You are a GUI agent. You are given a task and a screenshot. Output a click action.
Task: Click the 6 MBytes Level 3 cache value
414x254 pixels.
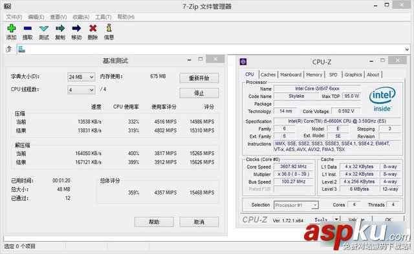[x=359, y=189]
